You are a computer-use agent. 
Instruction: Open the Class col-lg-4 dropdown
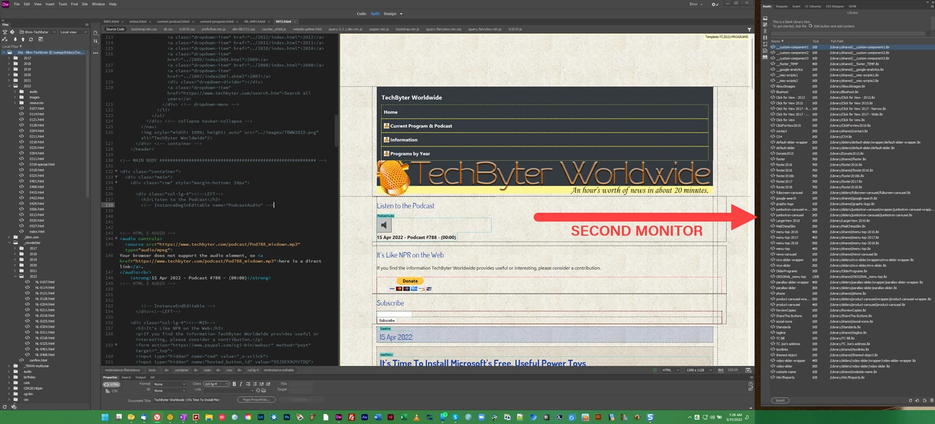tap(216, 384)
